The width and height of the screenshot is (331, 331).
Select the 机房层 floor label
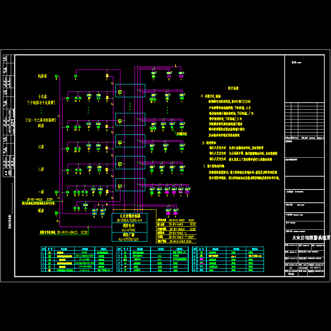tap(42, 76)
